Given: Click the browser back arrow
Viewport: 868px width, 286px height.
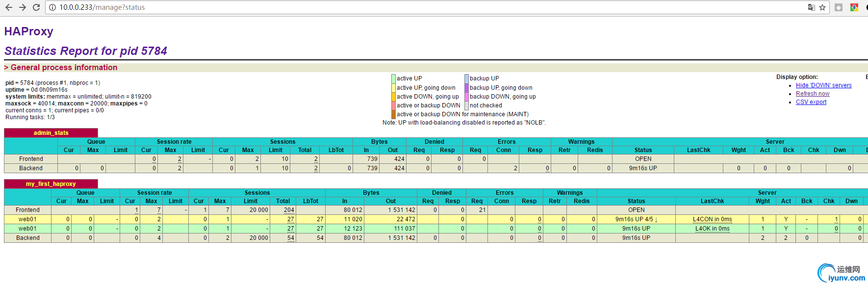Looking at the screenshot, I should [x=8, y=7].
